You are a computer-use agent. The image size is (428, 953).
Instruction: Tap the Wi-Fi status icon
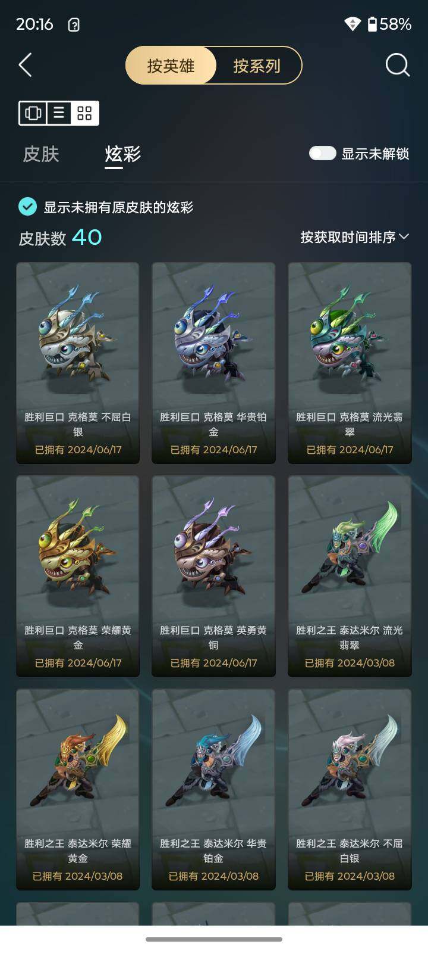click(x=353, y=24)
